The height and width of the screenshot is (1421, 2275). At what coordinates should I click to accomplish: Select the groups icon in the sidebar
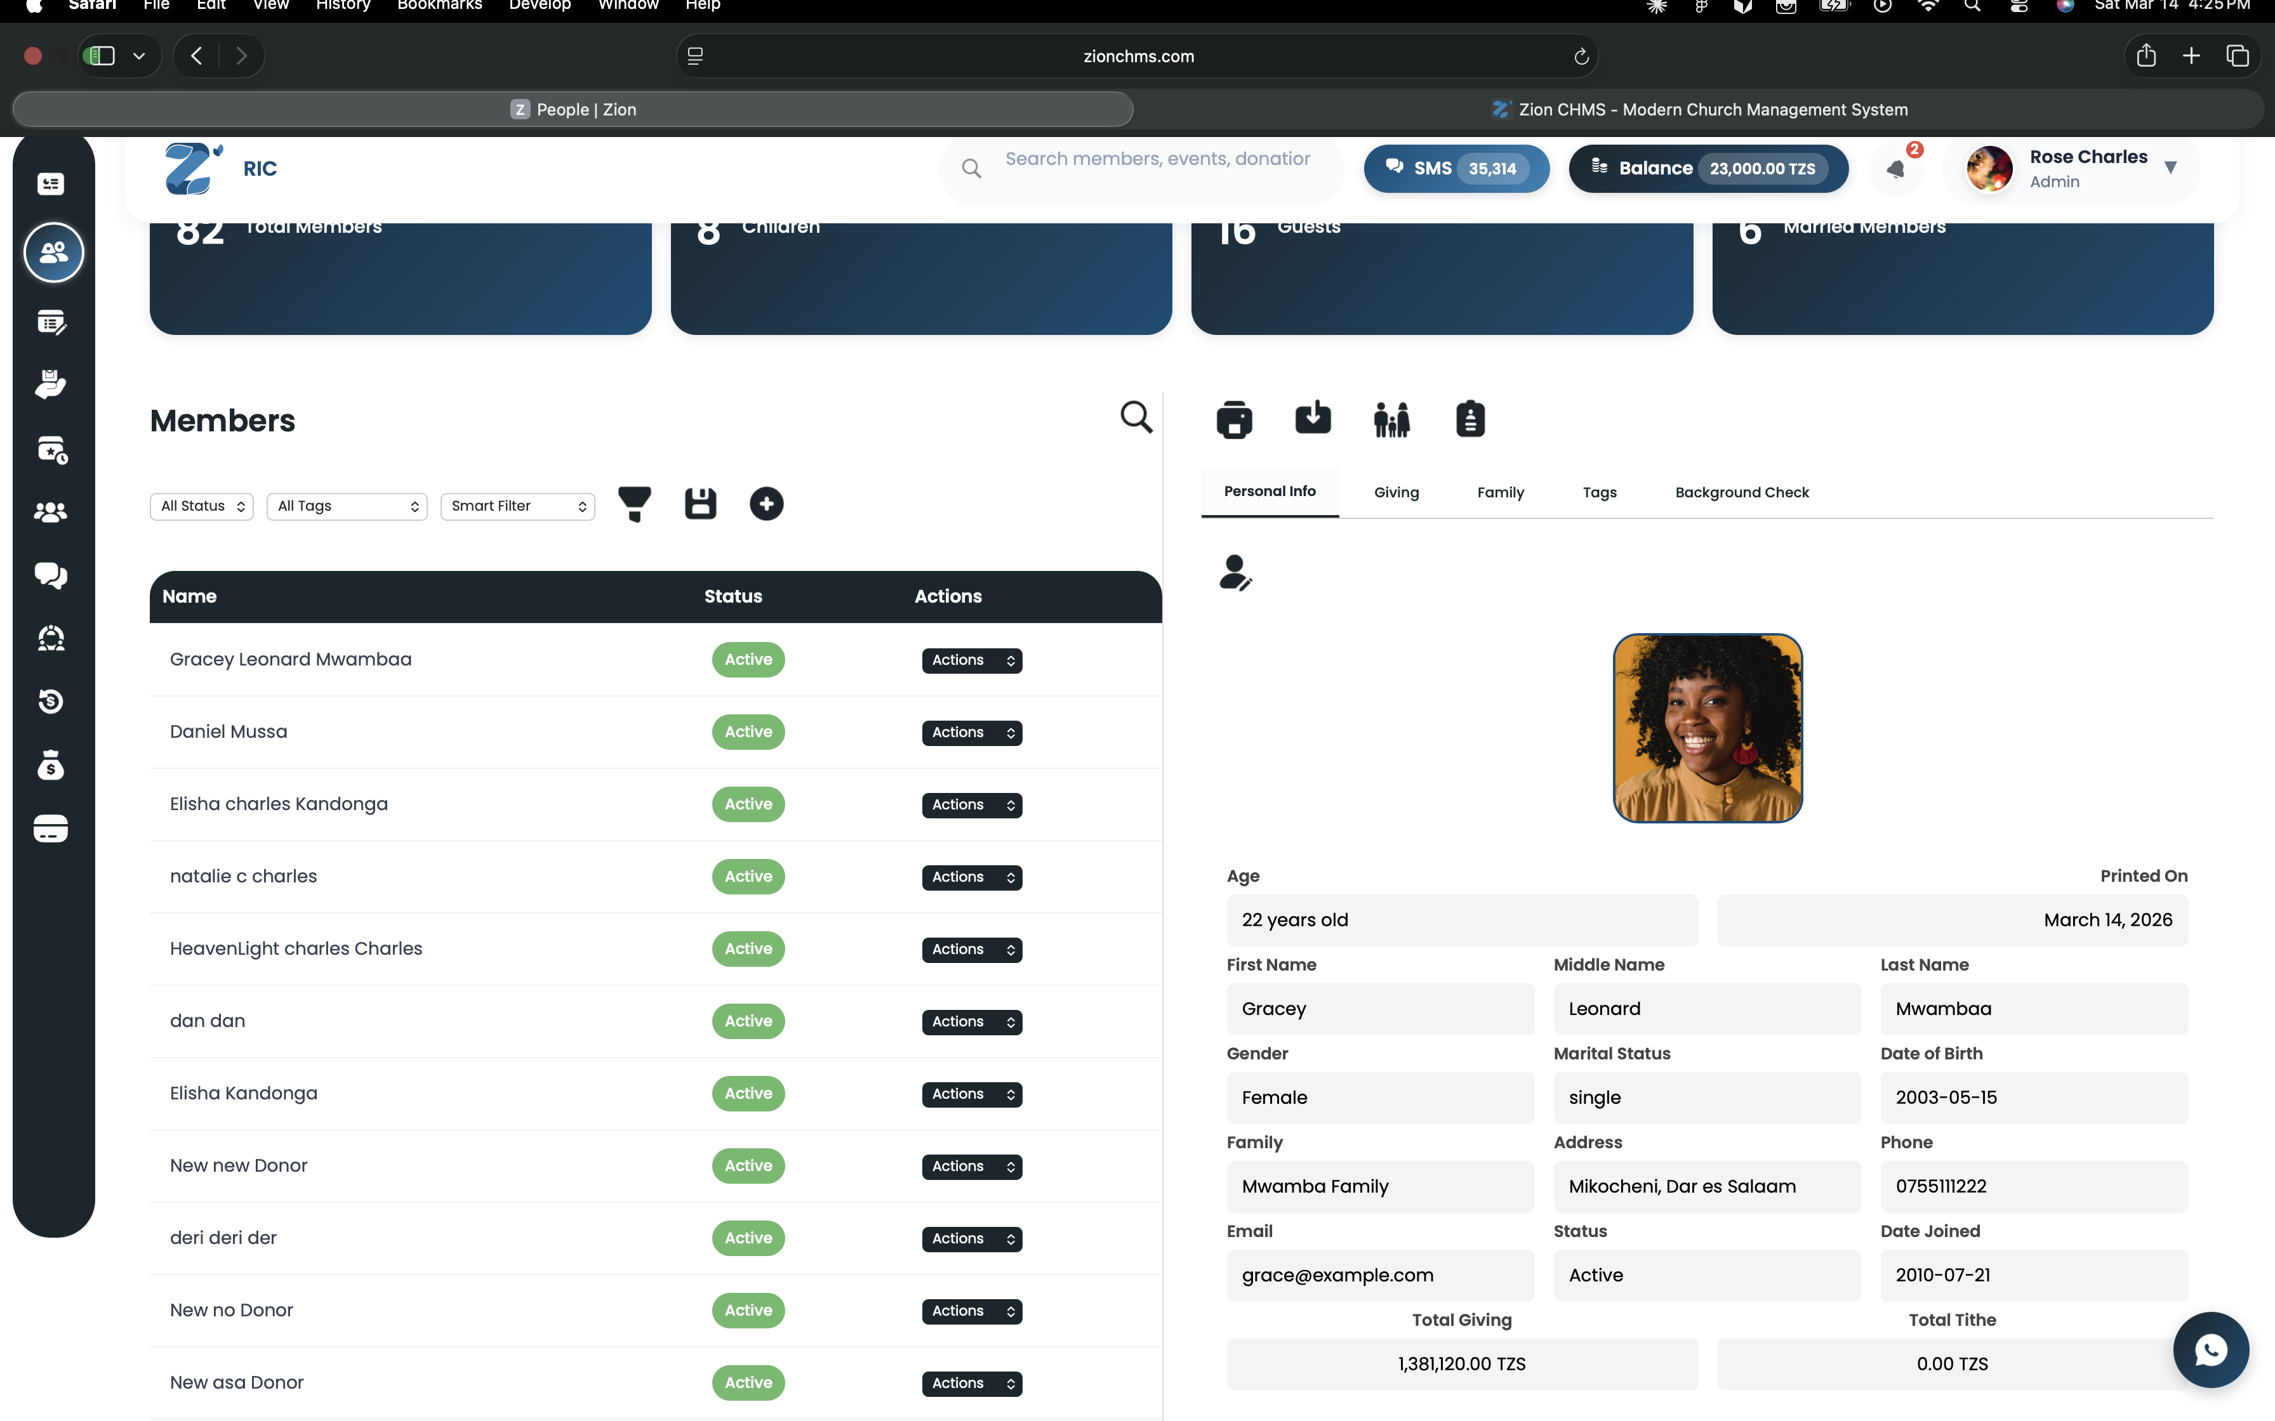click(x=51, y=511)
